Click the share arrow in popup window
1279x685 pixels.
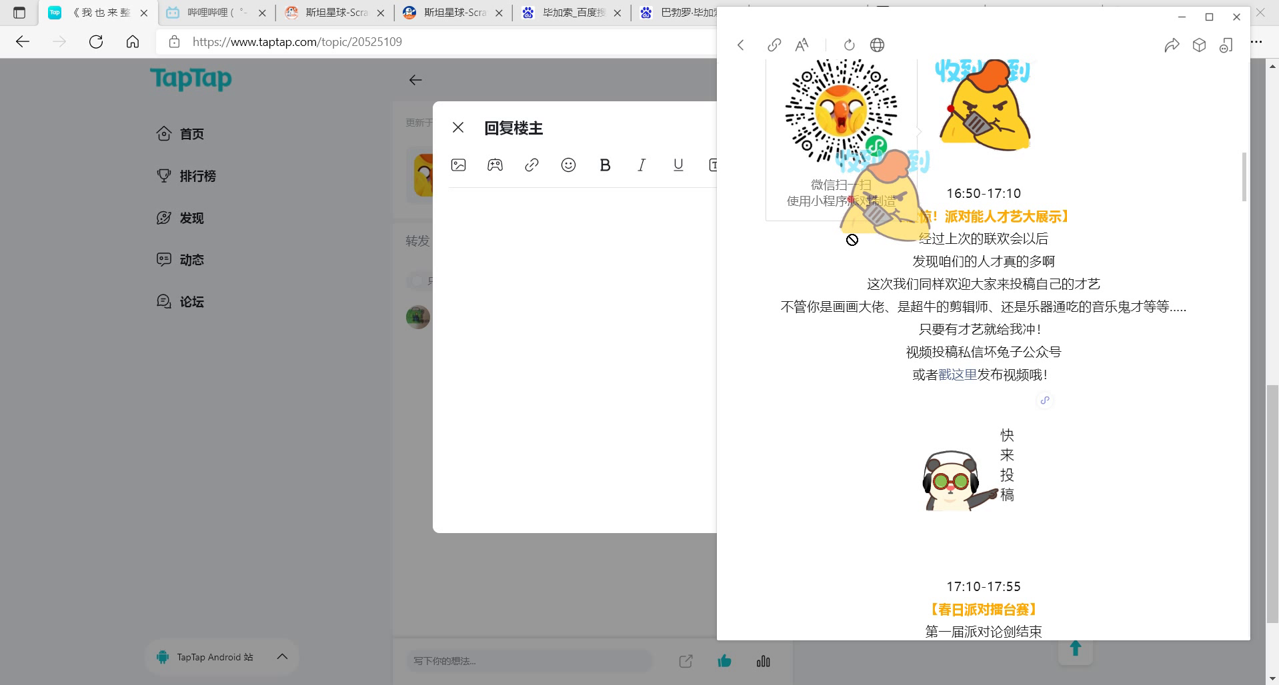[x=1171, y=45]
